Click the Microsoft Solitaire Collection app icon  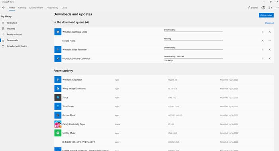pos(58,58)
